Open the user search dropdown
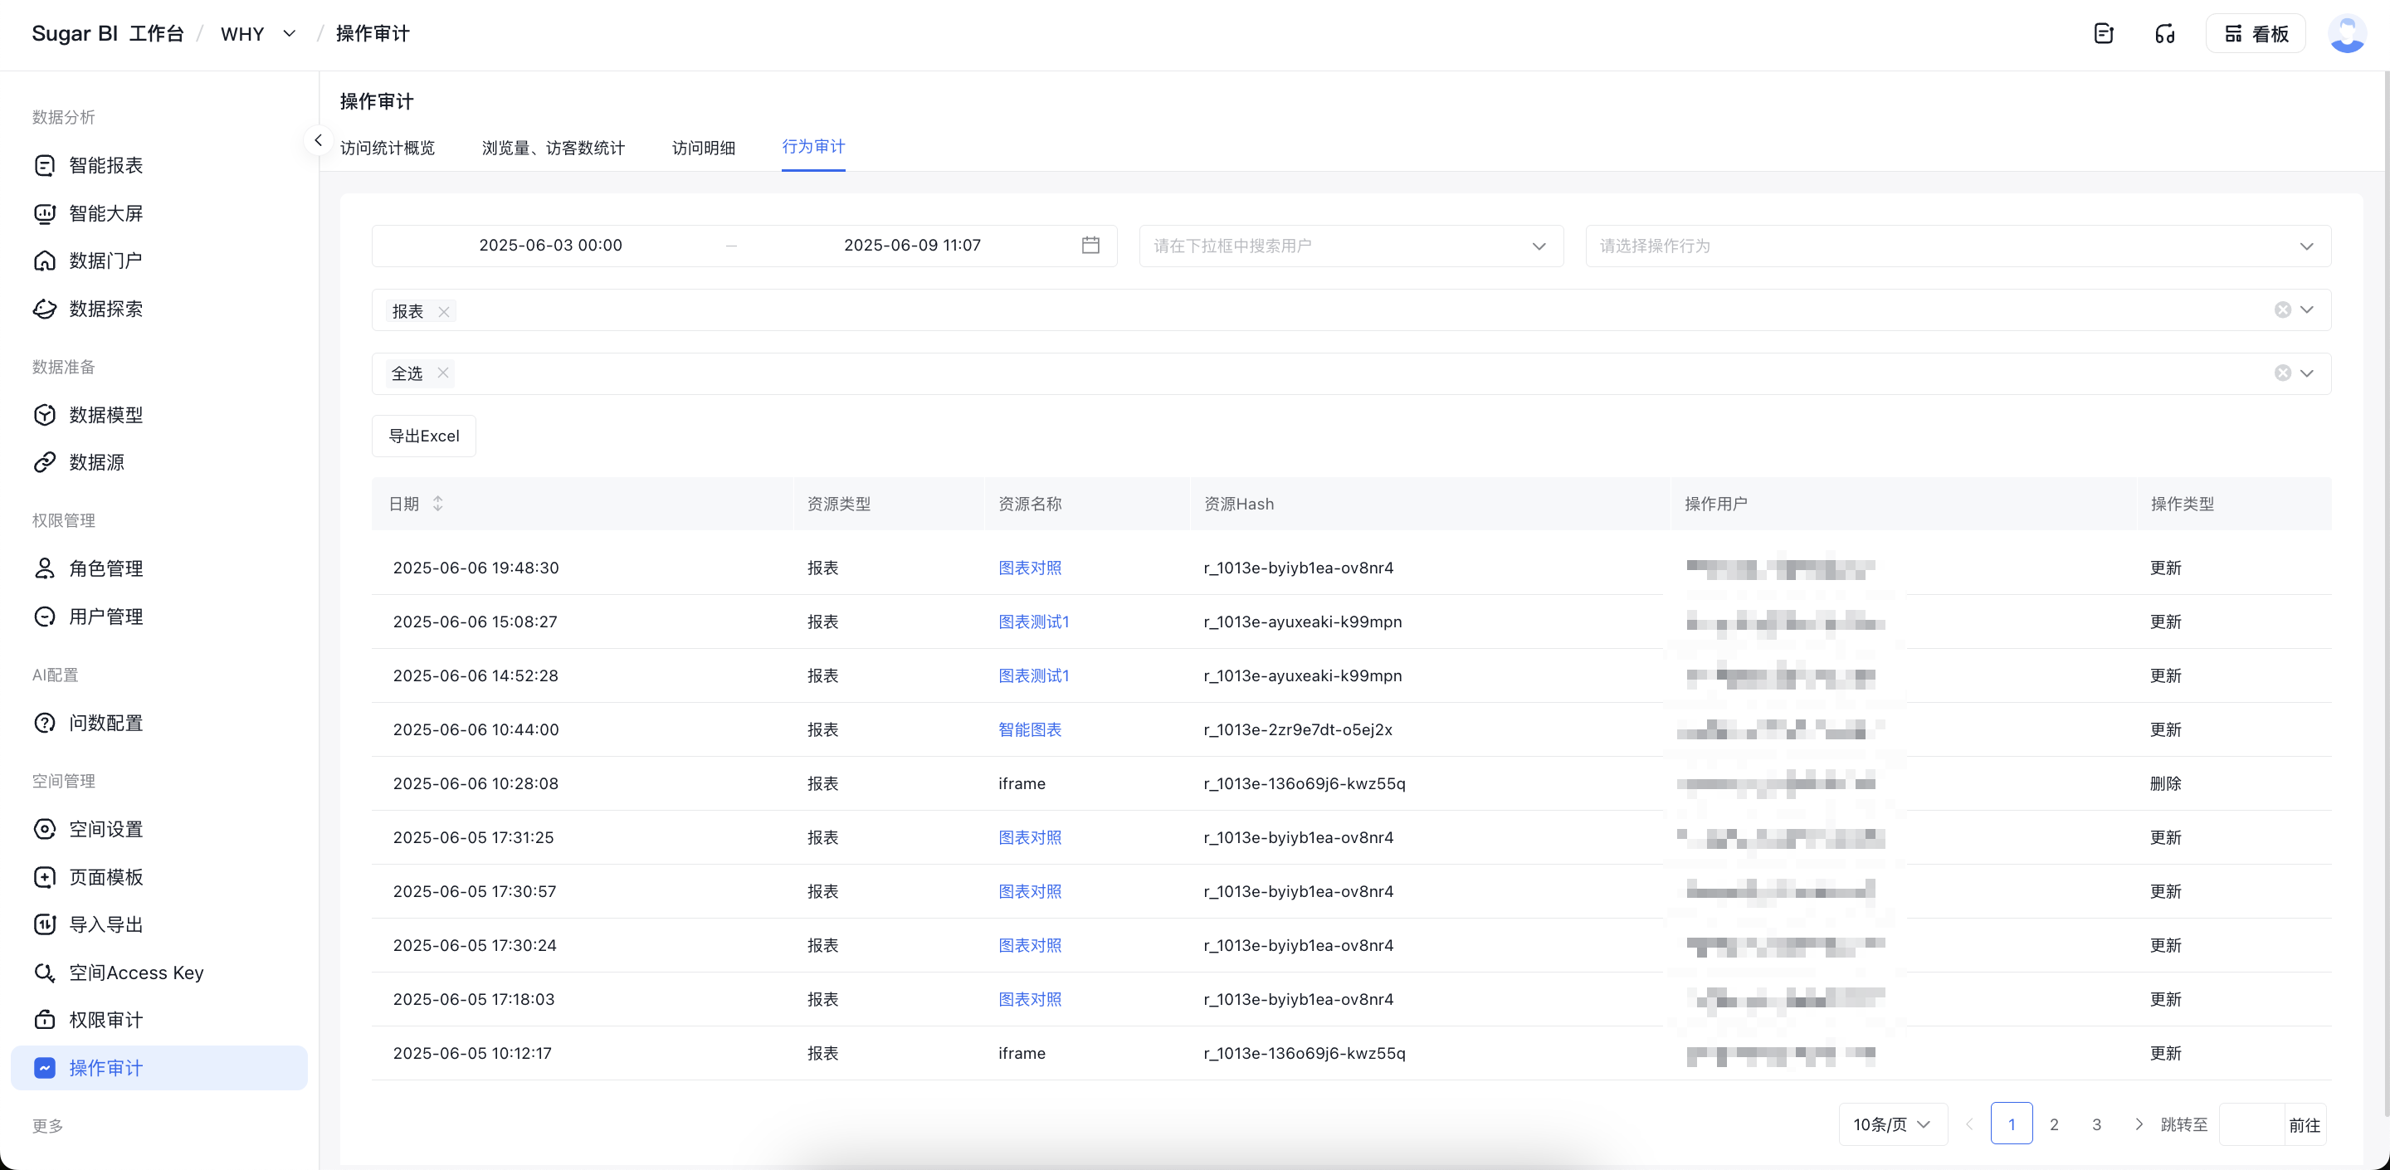Viewport: 2390px width, 1170px height. [x=1351, y=246]
